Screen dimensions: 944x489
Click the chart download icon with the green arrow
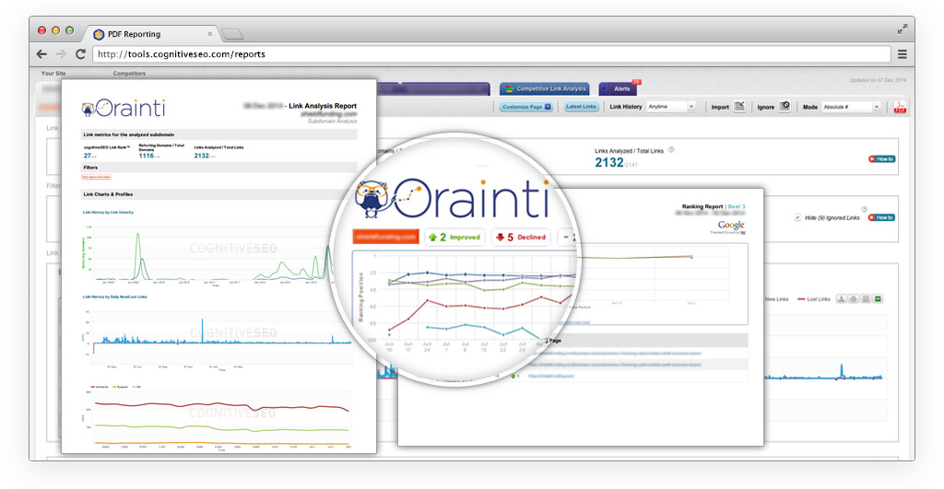click(842, 299)
